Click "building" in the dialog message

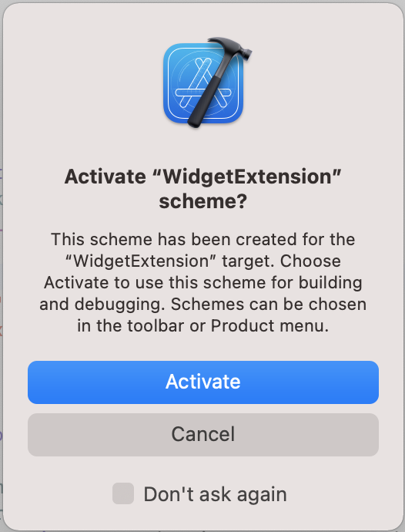330,283
